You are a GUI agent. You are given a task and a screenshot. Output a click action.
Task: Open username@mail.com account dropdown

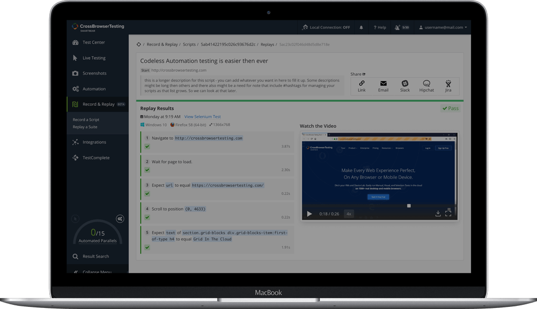pos(443,27)
